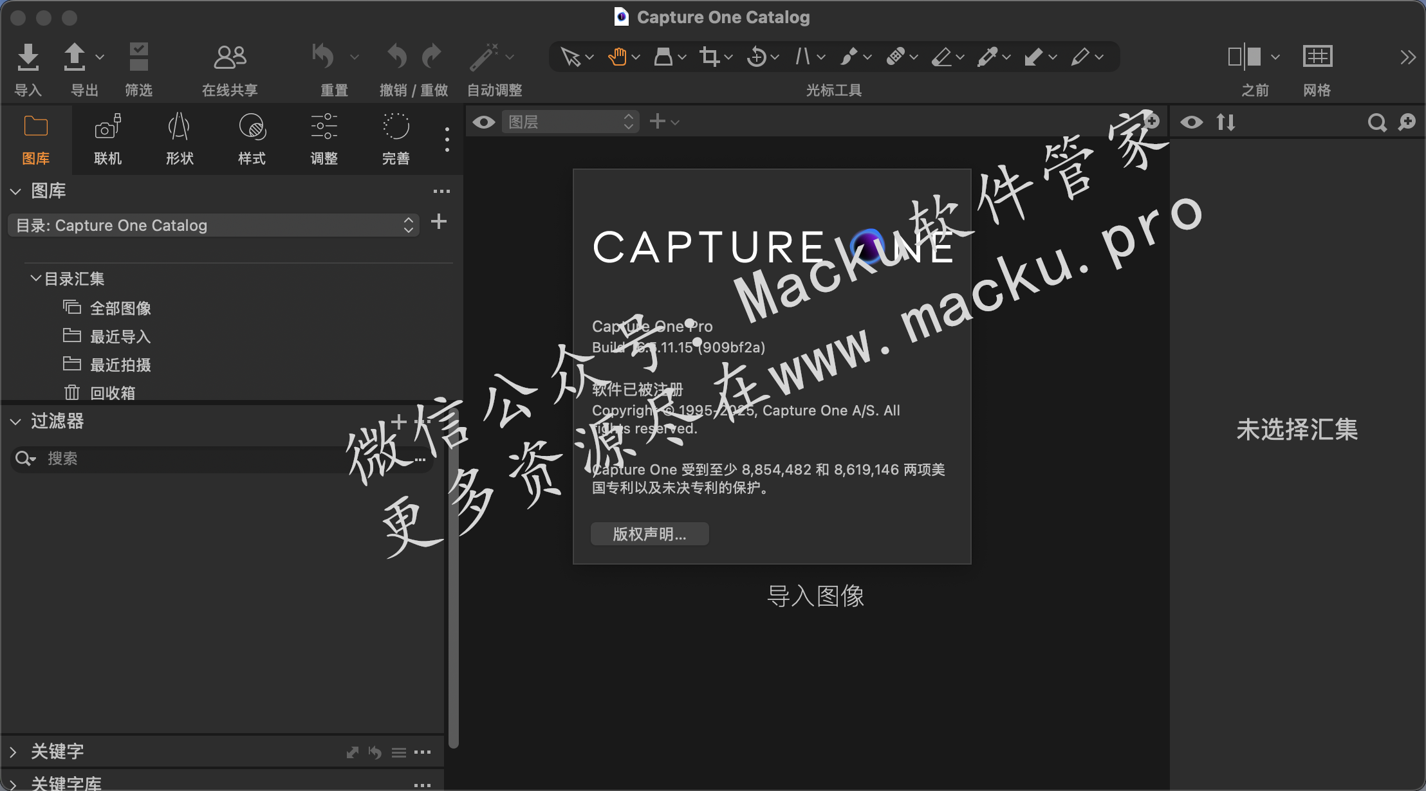This screenshot has width=1426, height=791.
Task: Toggle the viewer eye visibility icon
Action: click(484, 122)
